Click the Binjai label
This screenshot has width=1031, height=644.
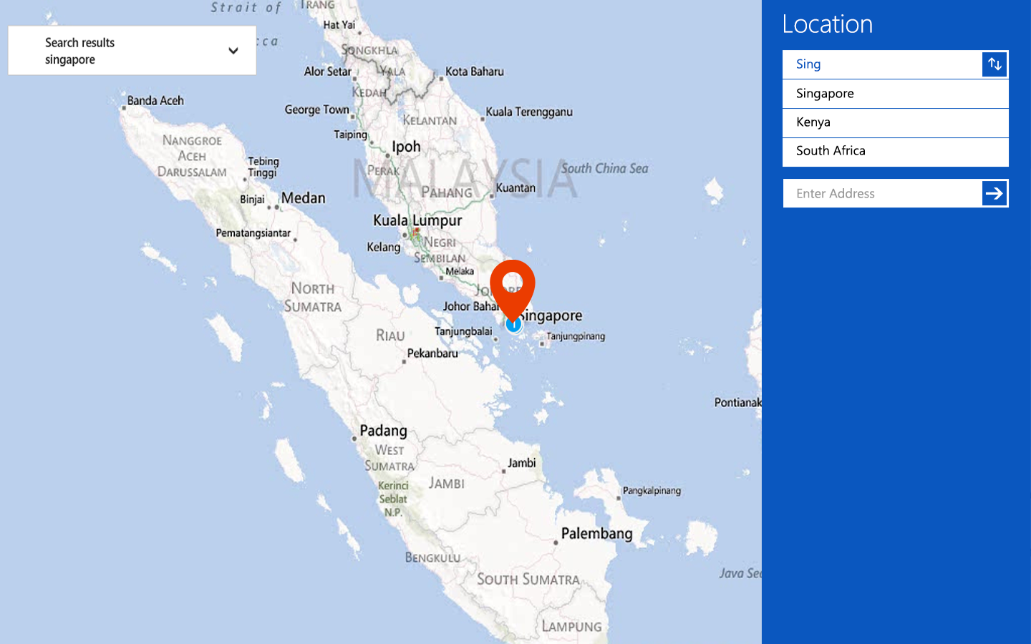(252, 200)
